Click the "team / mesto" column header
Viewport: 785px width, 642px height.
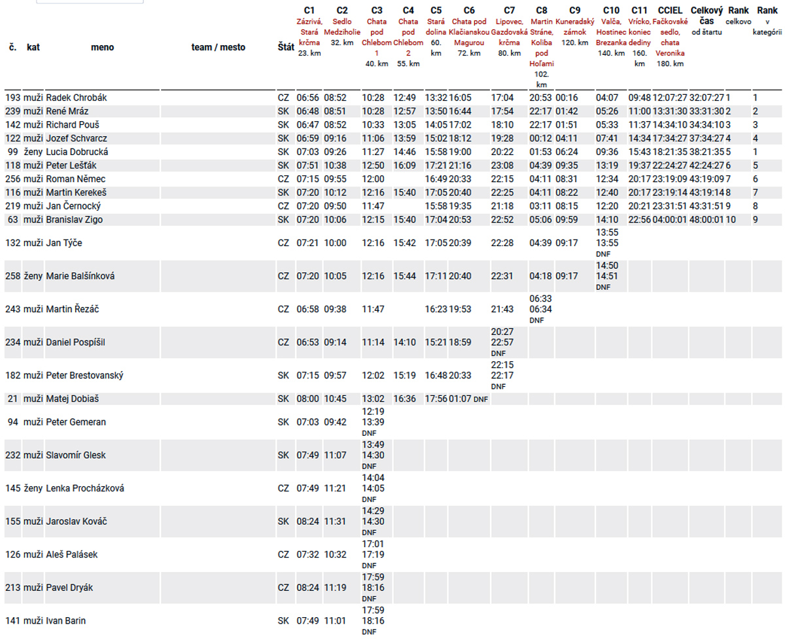[218, 47]
